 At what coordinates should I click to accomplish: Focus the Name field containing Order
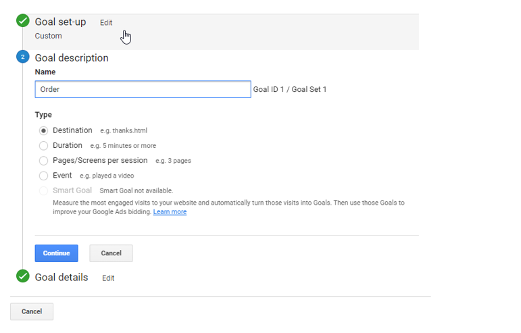(143, 89)
